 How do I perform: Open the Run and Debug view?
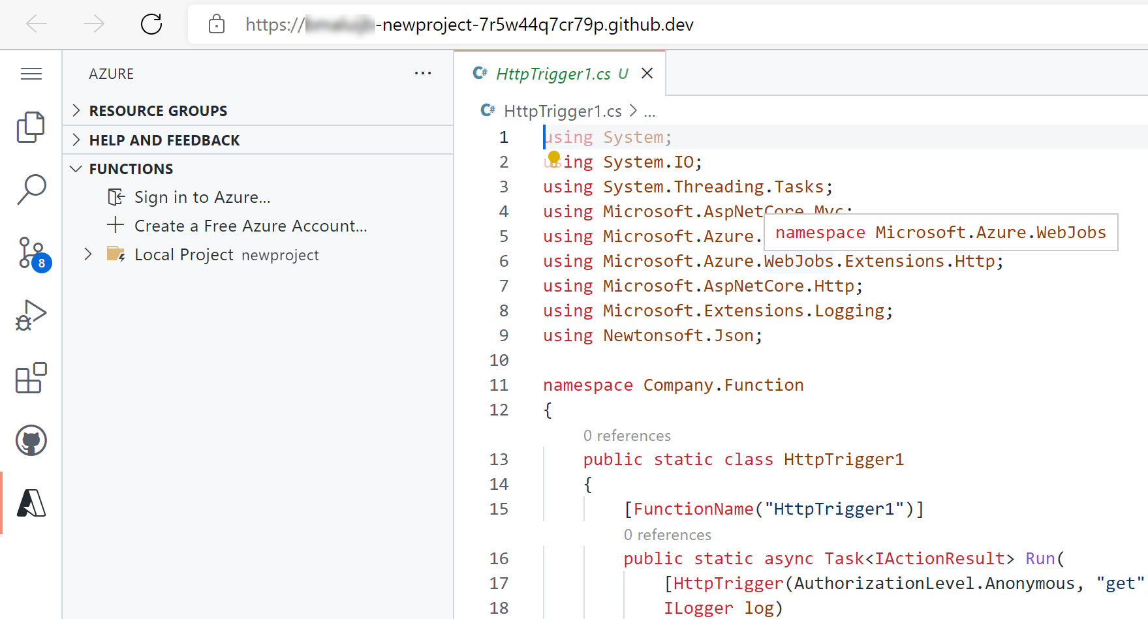[31, 315]
